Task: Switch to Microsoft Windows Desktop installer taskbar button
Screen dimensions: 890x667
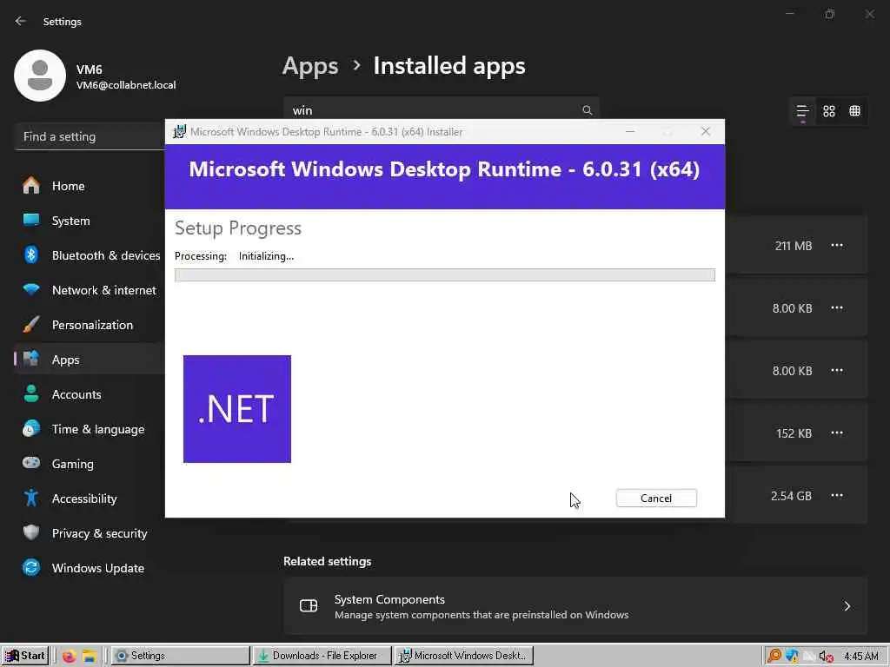Action: click(464, 656)
